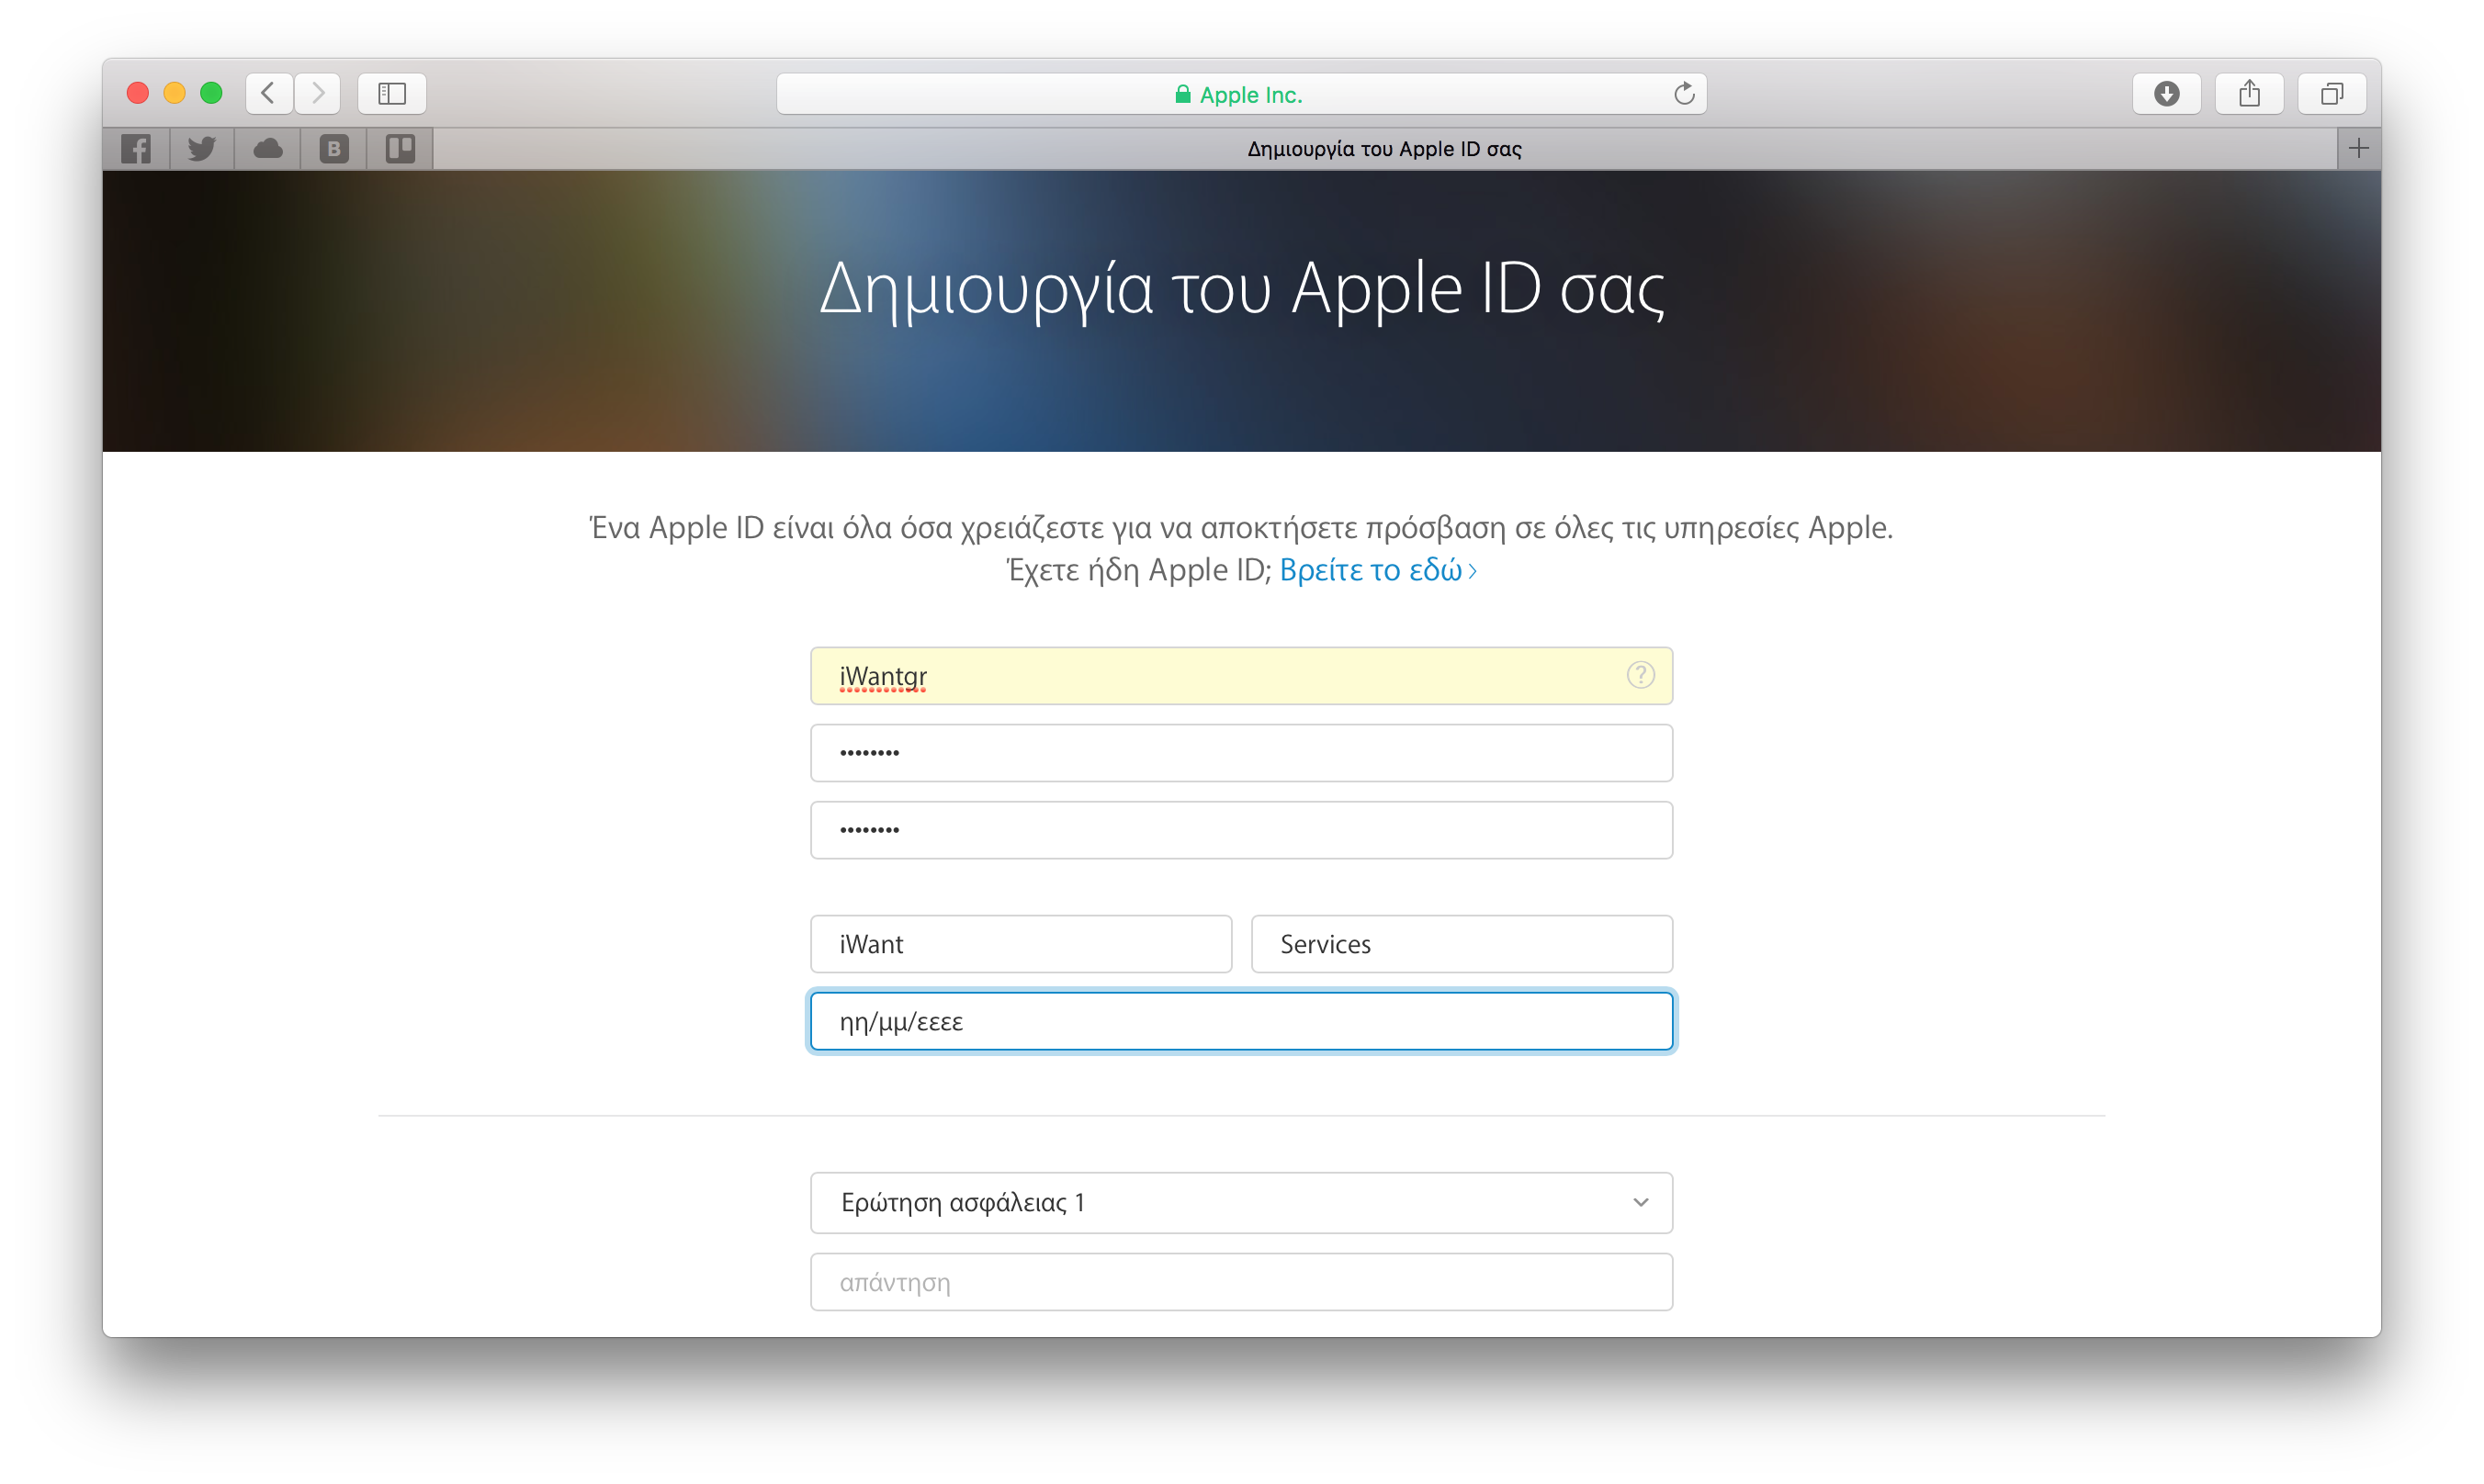Click the Apple Inc. address bar
This screenshot has width=2484, height=1484.
1241,94
